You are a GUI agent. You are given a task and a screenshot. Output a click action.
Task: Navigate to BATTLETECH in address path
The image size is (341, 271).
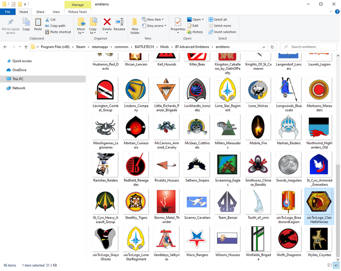coord(144,47)
